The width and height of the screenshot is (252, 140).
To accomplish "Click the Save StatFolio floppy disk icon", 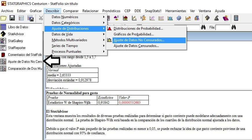I will (x=12, y=18).
